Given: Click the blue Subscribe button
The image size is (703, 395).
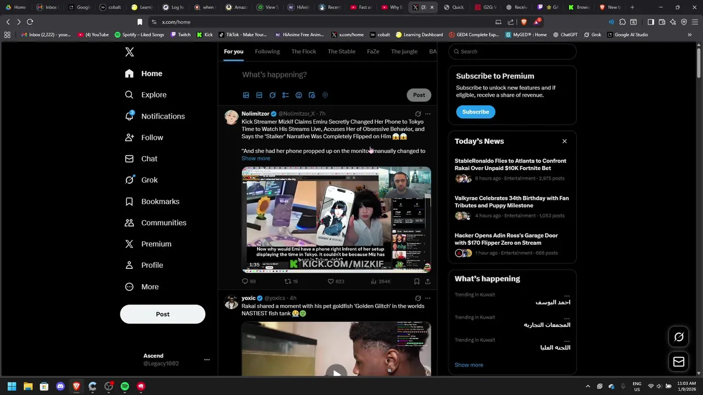Looking at the screenshot, I should [476, 112].
